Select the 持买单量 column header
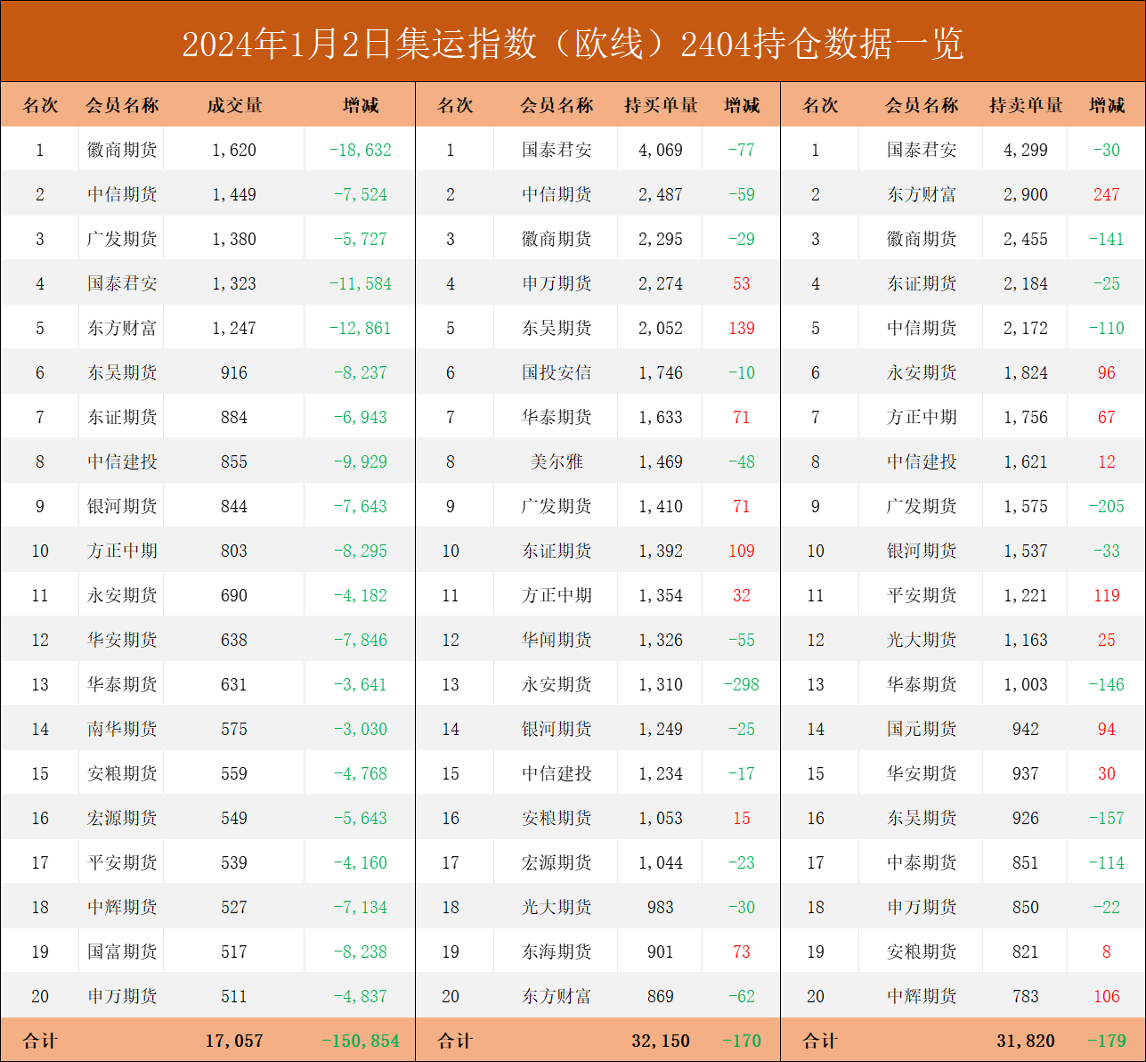 click(x=661, y=105)
